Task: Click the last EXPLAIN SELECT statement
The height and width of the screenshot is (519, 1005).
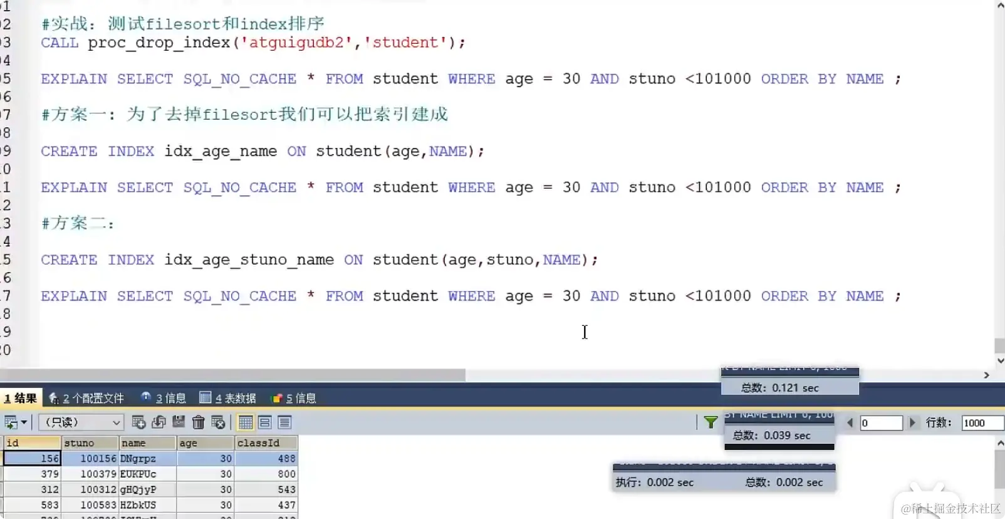Action: (x=471, y=296)
